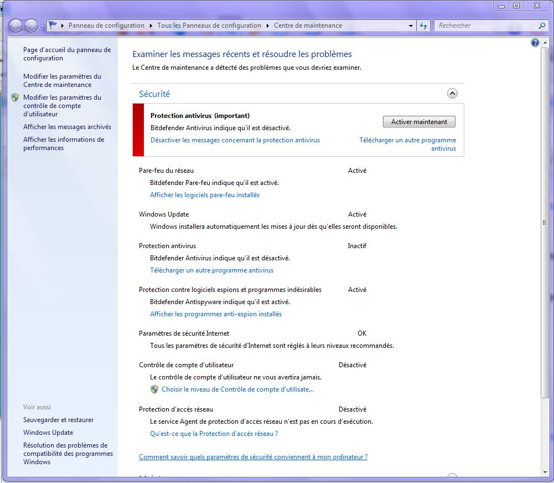Click Paramètres de sécurité Internet OK status

(362, 333)
